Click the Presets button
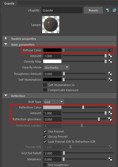This screenshot has width=118, height=167. point(93,10)
